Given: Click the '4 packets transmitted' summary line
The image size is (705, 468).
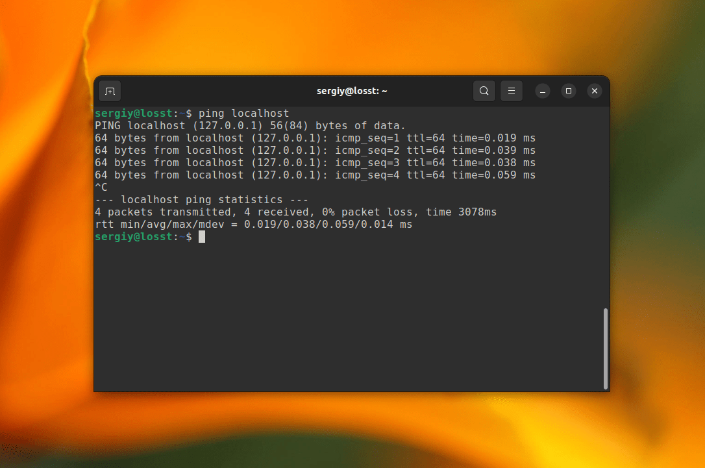Looking at the screenshot, I should pyautogui.click(x=295, y=212).
